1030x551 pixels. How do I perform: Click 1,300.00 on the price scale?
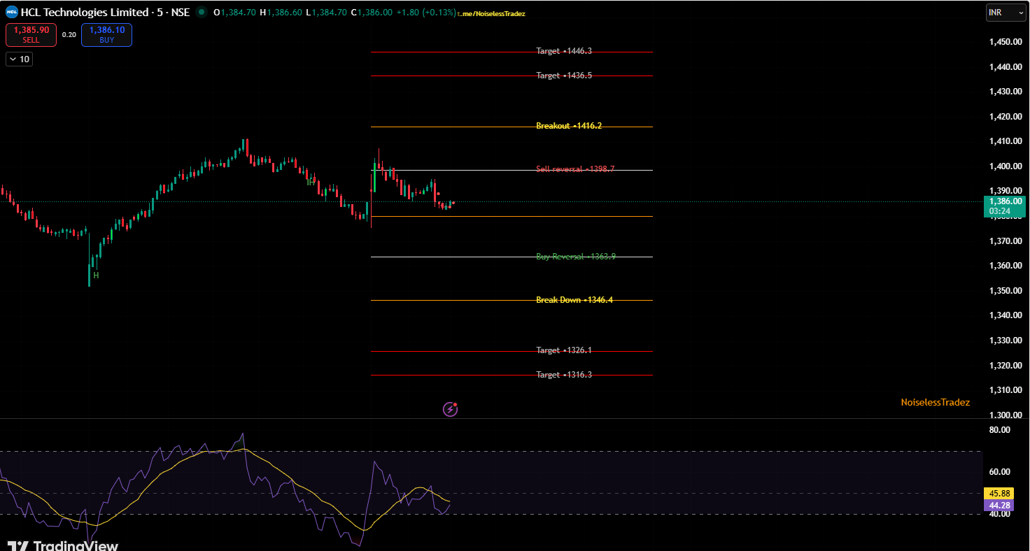1005,415
